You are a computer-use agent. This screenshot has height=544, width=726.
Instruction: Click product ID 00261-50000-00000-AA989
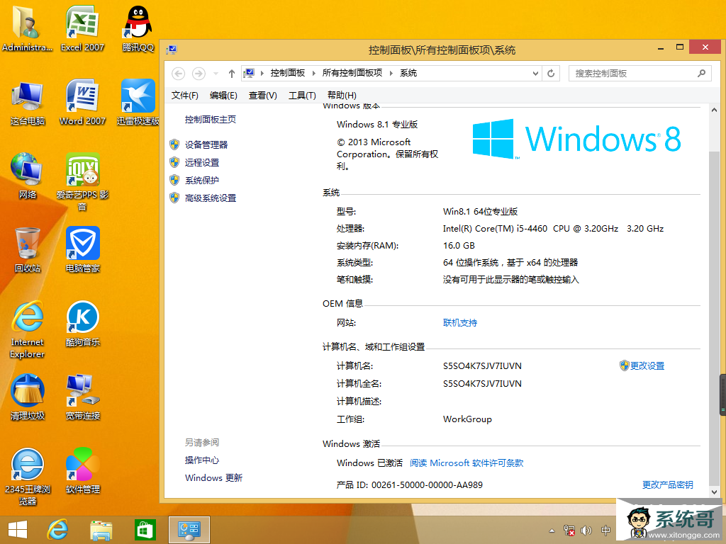click(427, 484)
